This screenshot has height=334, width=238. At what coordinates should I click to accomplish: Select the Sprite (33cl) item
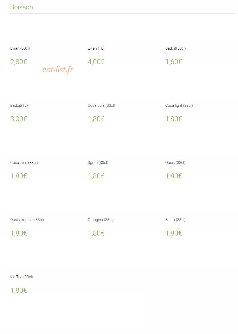click(x=98, y=163)
